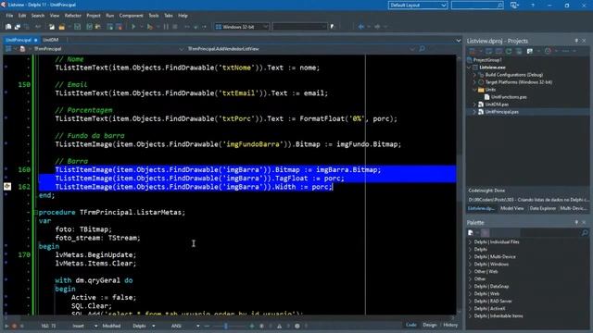The width and height of the screenshot is (593, 333).
Task: Click the empty toolbar combo box next to platform
Action: [x=299, y=27]
